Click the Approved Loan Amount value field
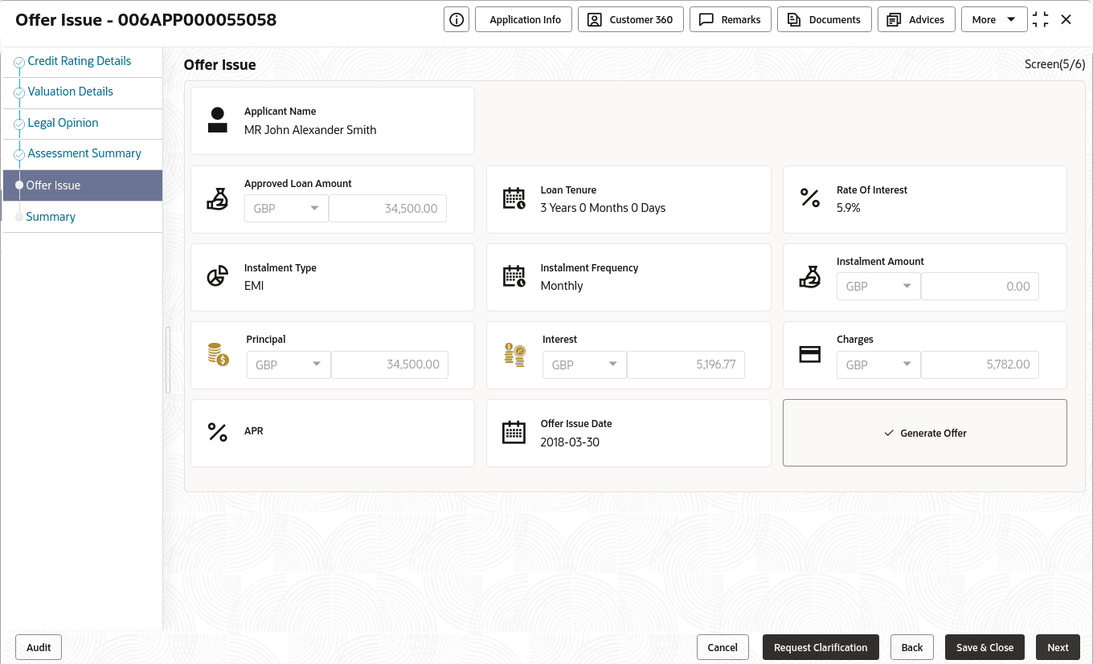 click(x=387, y=208)
